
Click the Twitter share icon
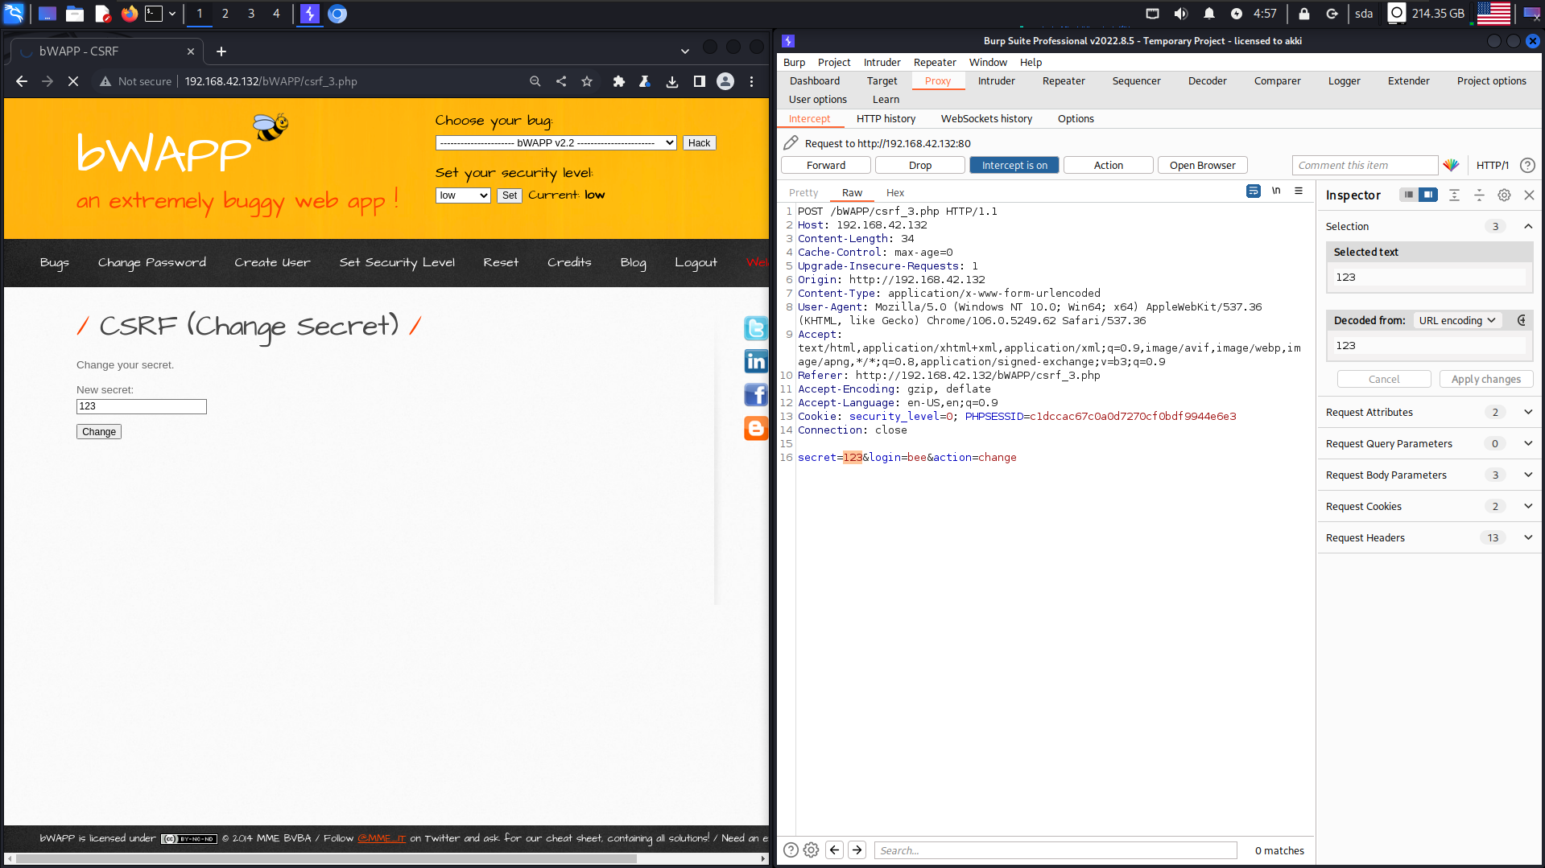tap(756, 328)
